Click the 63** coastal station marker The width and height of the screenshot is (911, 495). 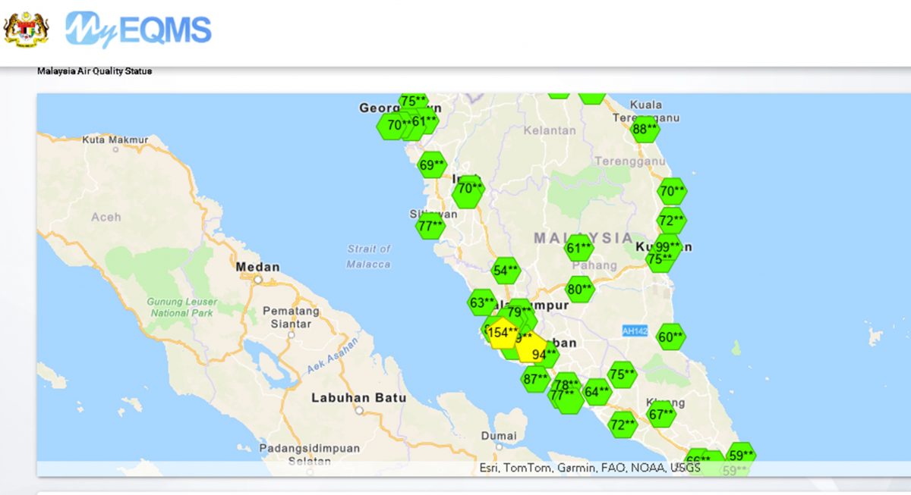tap(482, 304)
